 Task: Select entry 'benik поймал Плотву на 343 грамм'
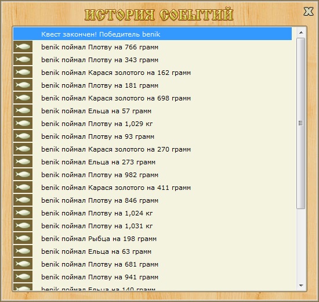(153, 59)
